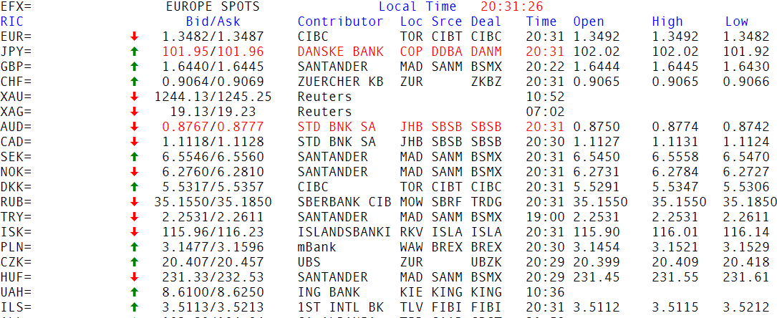Click the Loc column header
Viewport: 777px width, 318px height.
(x=411, y=21)
